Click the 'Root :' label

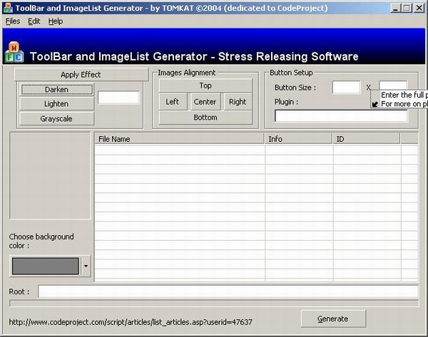[19, 291]
